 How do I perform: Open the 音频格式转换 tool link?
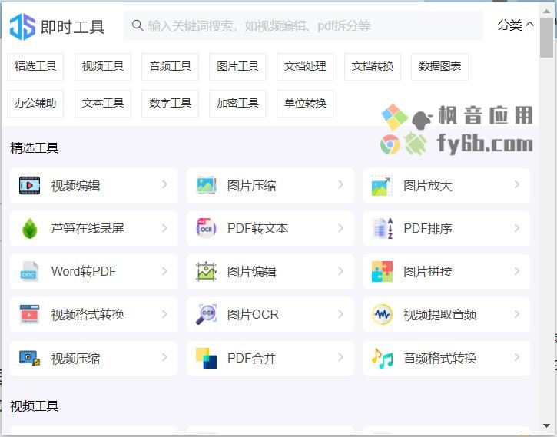(446, 358)
